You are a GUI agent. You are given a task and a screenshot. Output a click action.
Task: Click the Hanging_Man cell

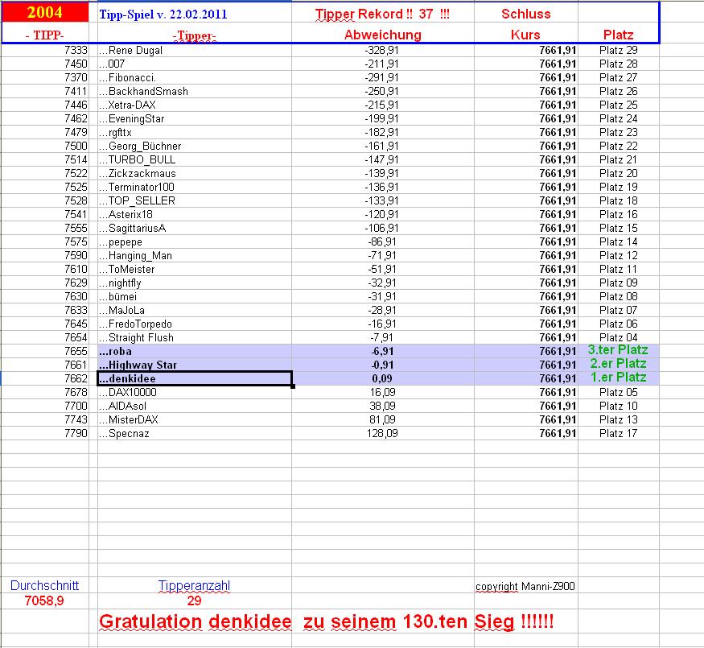(195, 255)
